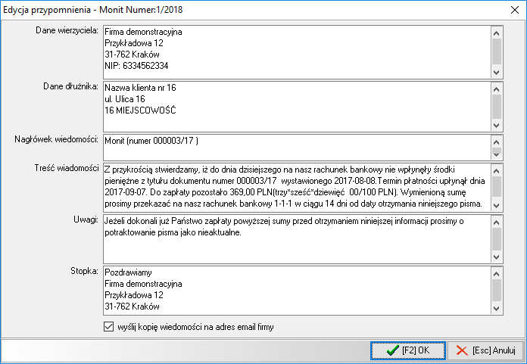Close the Edycja przypomnienia dialog window

point(509,11)
